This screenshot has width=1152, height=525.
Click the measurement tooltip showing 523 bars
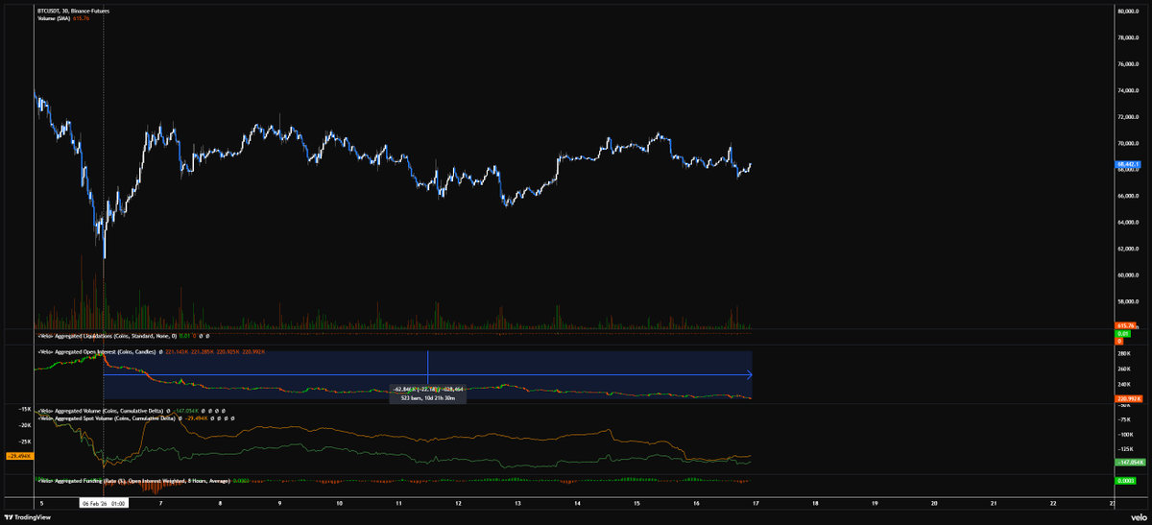427,394
